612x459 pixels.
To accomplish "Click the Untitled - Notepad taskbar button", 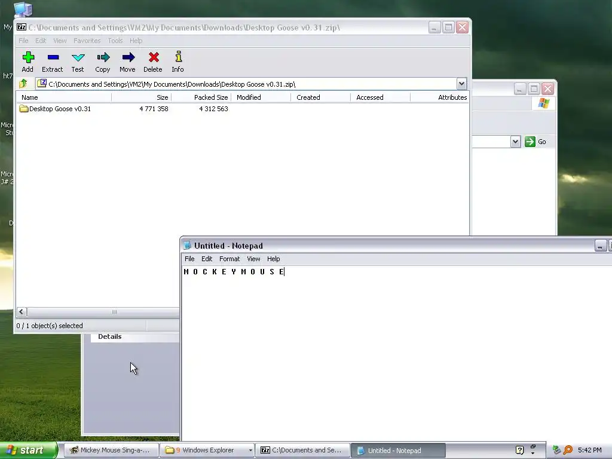I will tap(398, 451).
